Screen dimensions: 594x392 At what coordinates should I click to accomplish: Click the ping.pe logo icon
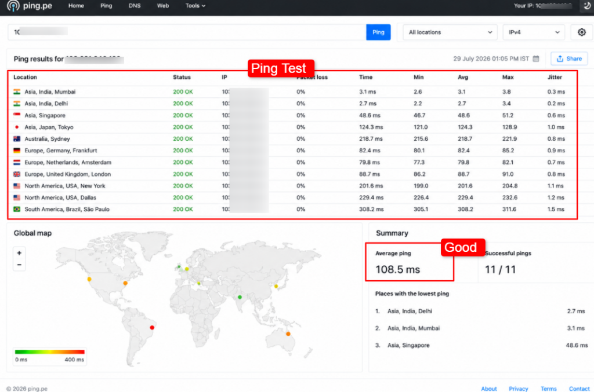click(13, 6)
